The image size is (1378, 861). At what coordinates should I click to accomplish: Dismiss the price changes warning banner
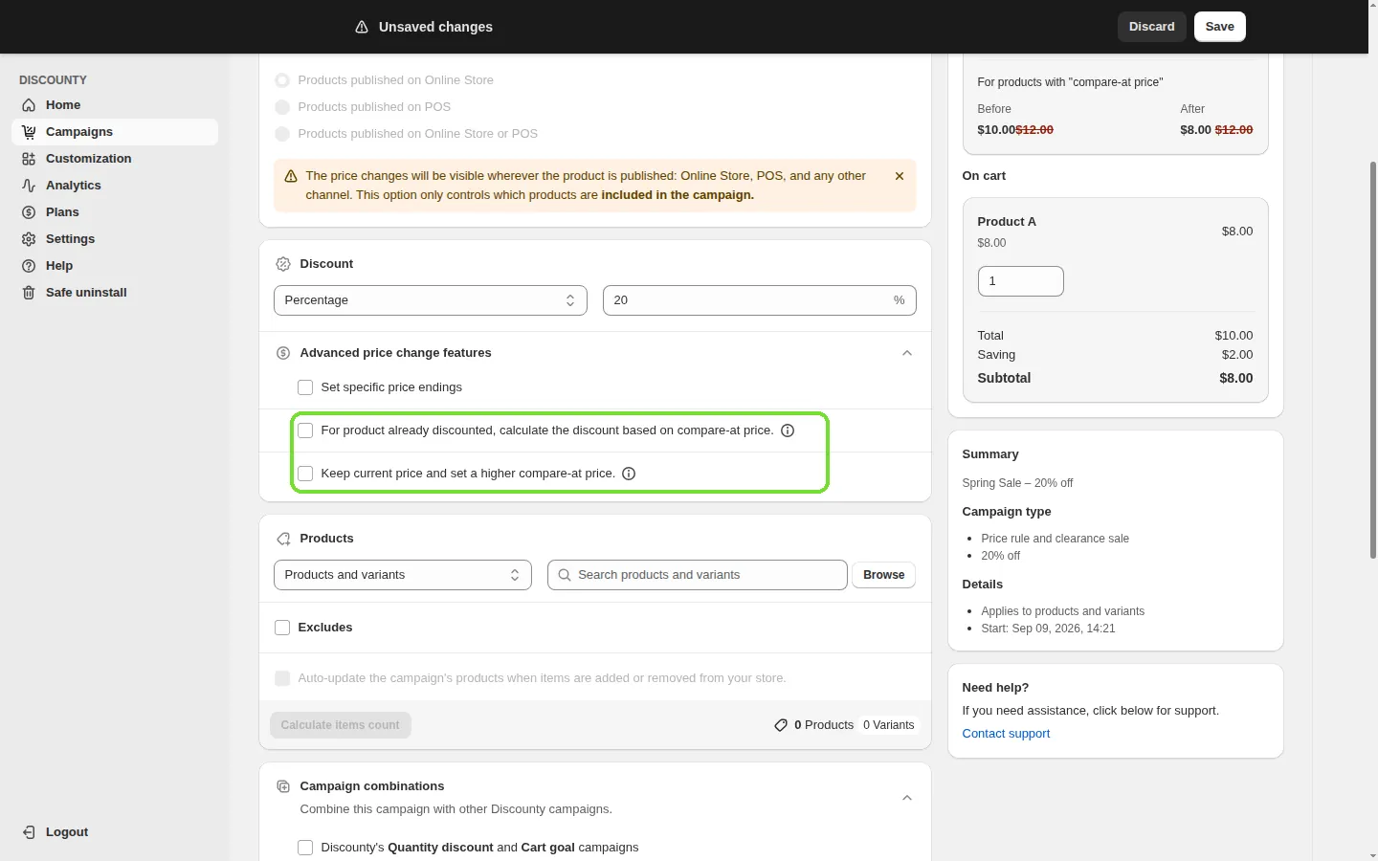(x=900, y=176)
